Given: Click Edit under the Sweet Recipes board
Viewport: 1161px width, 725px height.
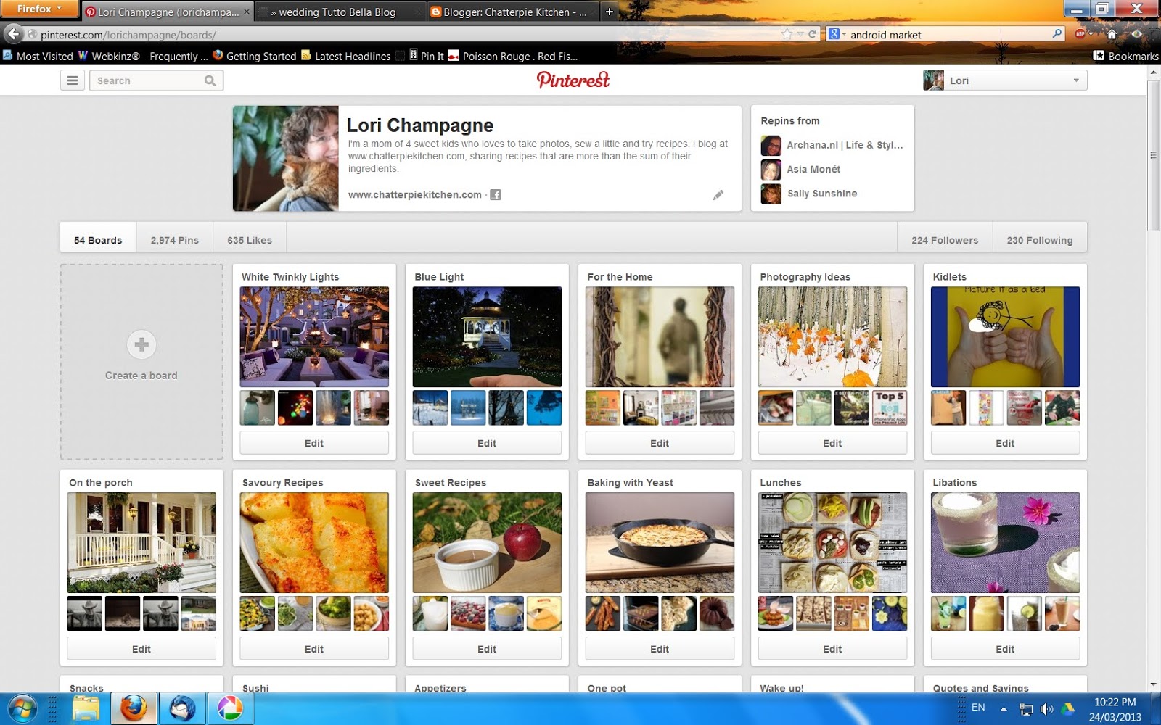Looking at the screenshot, I should pos(486,648).
